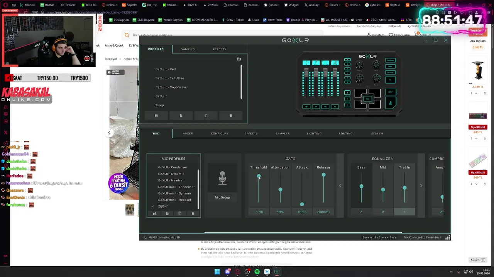This screenshot has width=494, height=277.
Task: Select the 'Sleep' profile
Action: coord(159,105)
